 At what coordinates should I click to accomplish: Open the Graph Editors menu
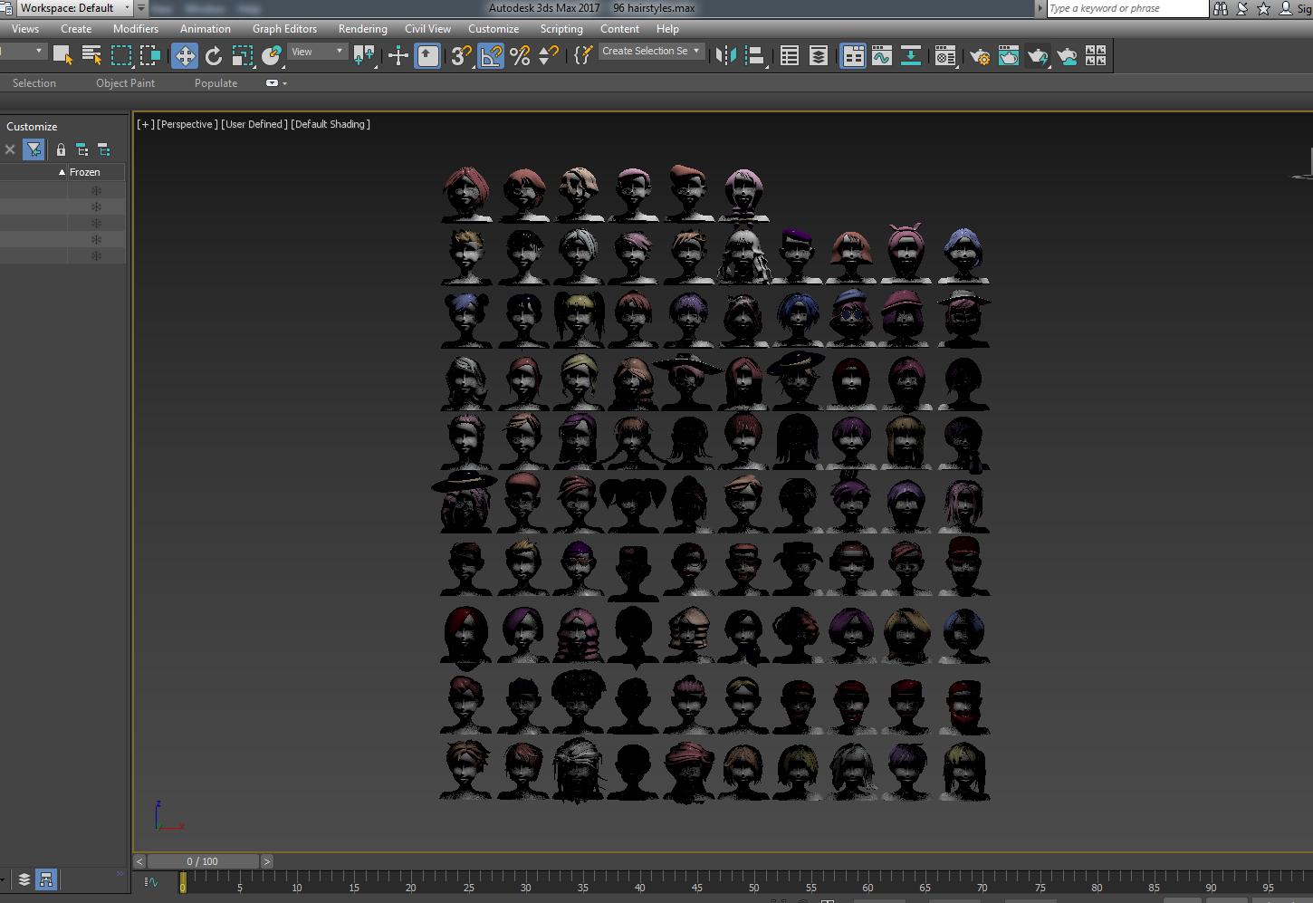[x=284, y=29]
